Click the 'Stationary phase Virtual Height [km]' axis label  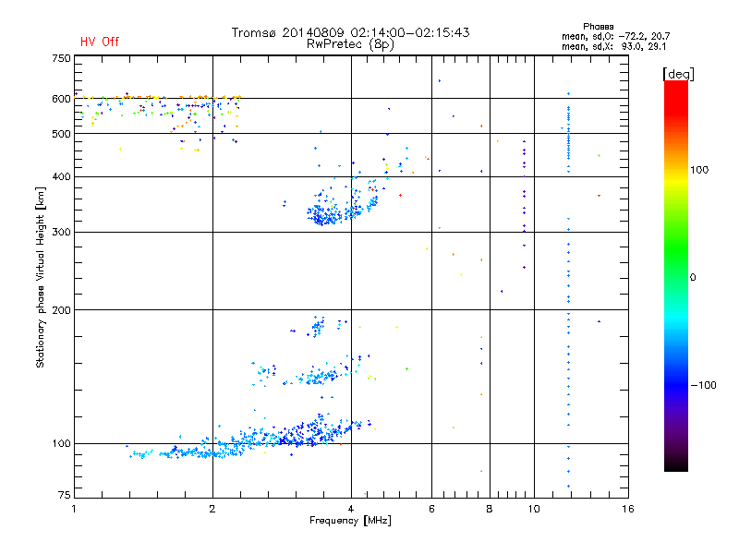(41, 277)
